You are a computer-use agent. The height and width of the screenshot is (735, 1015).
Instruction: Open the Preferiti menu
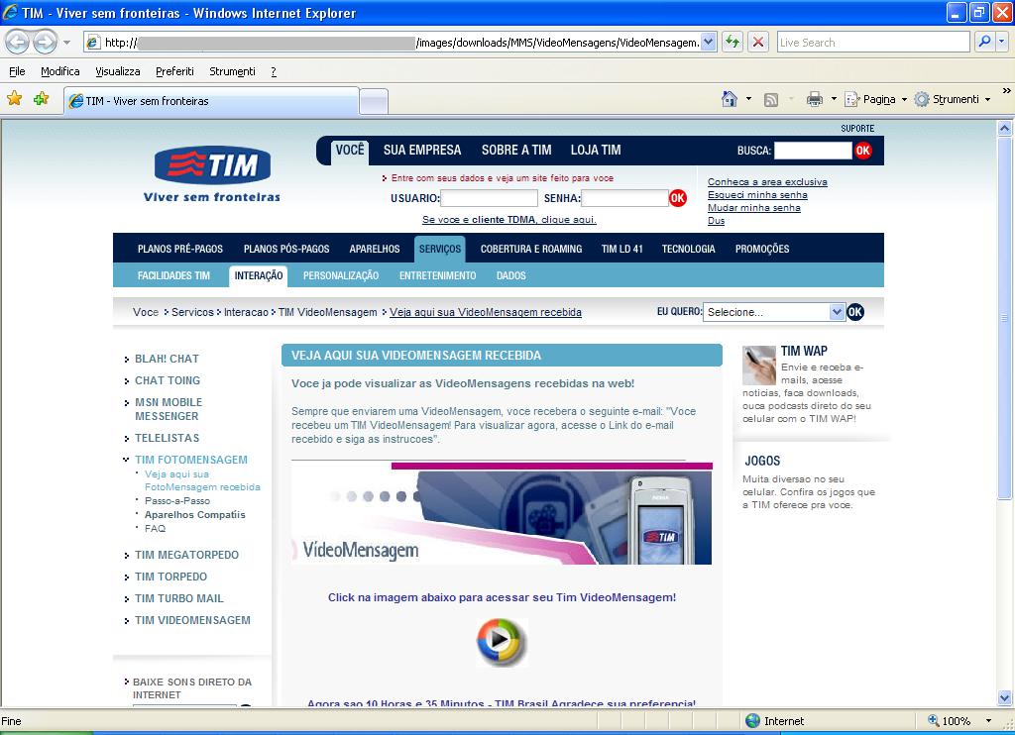click(174, 71)
